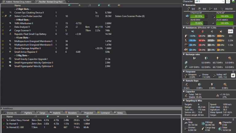Image resolution: width=236 pixels, height=133 pixels.
Task: Toggle state of Small Armor Repairer II
Action: (x=3, y=52)
